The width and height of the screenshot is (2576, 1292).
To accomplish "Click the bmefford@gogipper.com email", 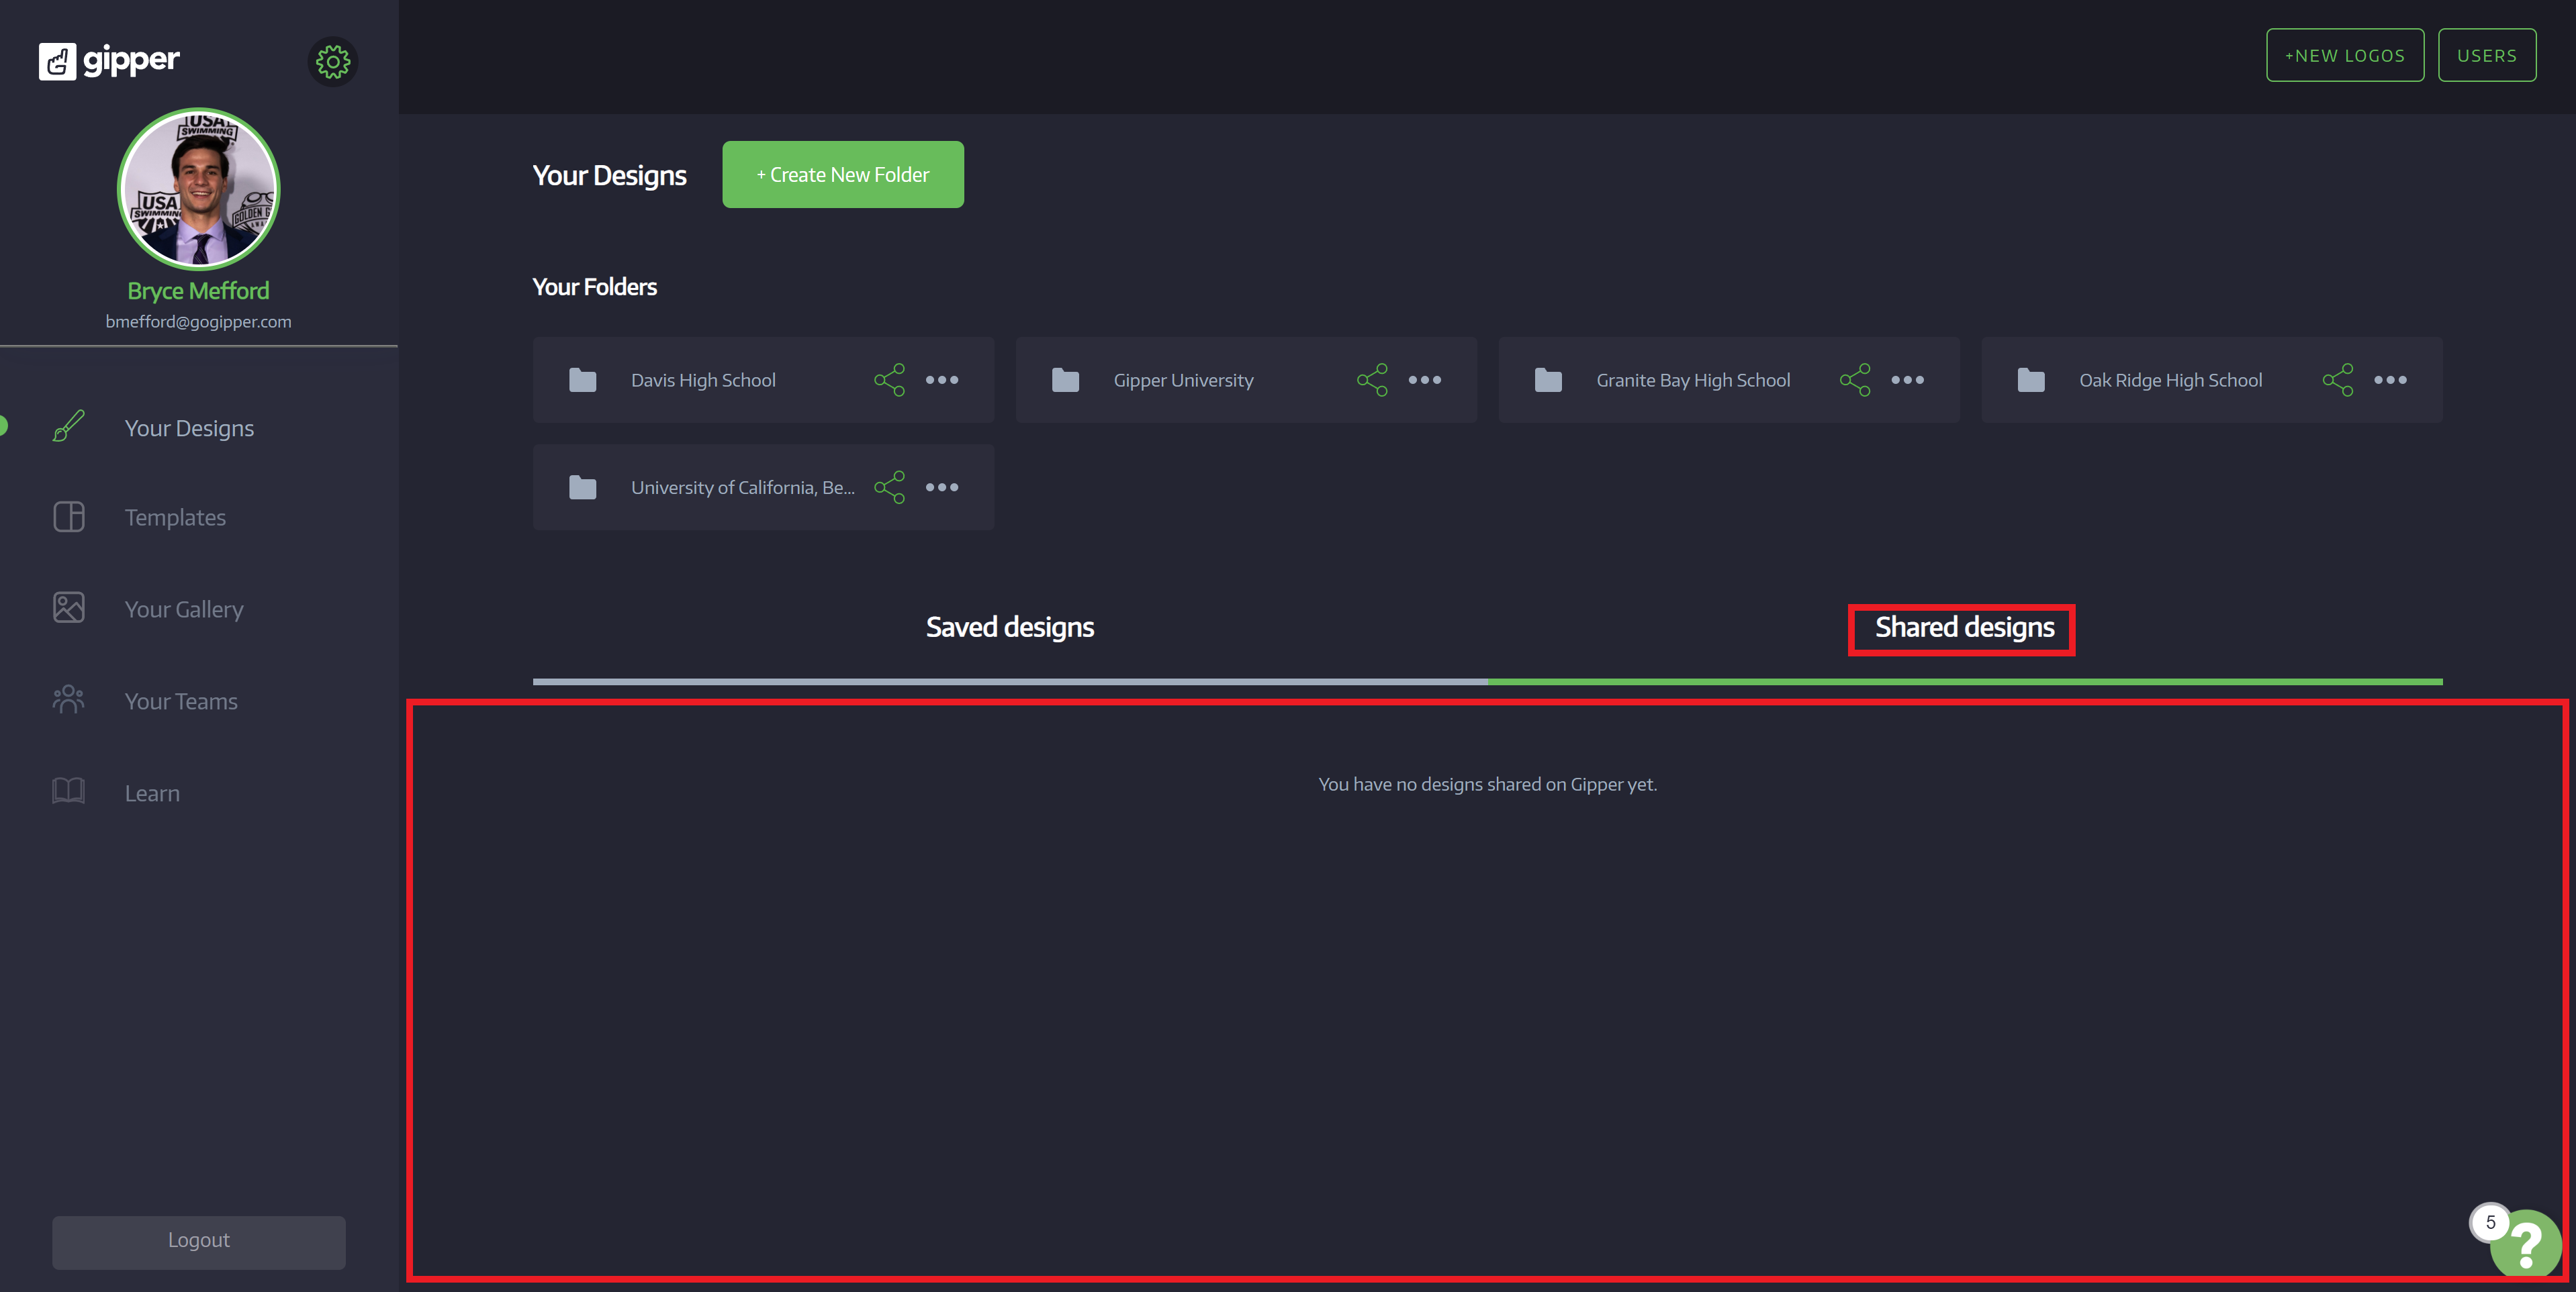I will tap(198, 321).
